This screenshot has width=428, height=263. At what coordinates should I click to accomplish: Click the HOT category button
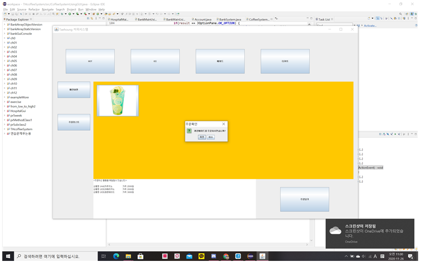tap(90, 61)
